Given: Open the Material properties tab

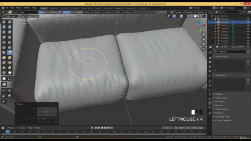Looking at the screenshot, I should tap(210, 107).
